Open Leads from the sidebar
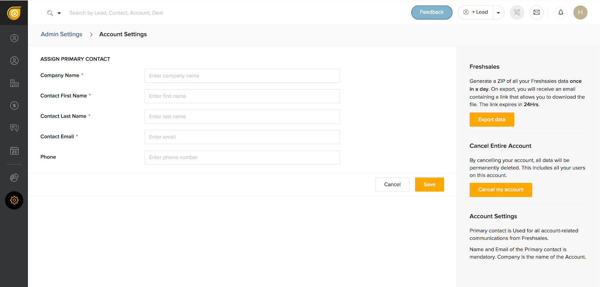The width and height of the screenshot is (600, 287). pyautogui.click(x=14, y=38)
